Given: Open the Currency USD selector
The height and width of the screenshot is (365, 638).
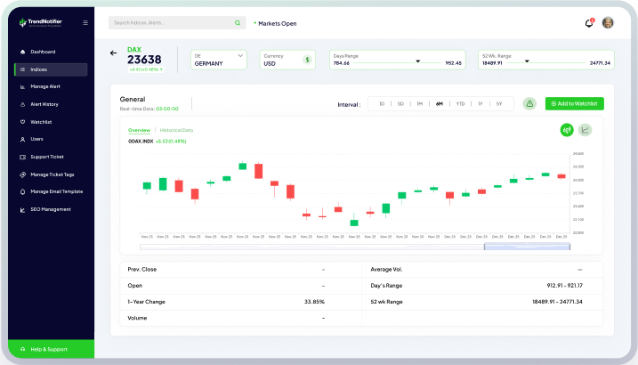Looking at the screenshot, I should [287, 60].
